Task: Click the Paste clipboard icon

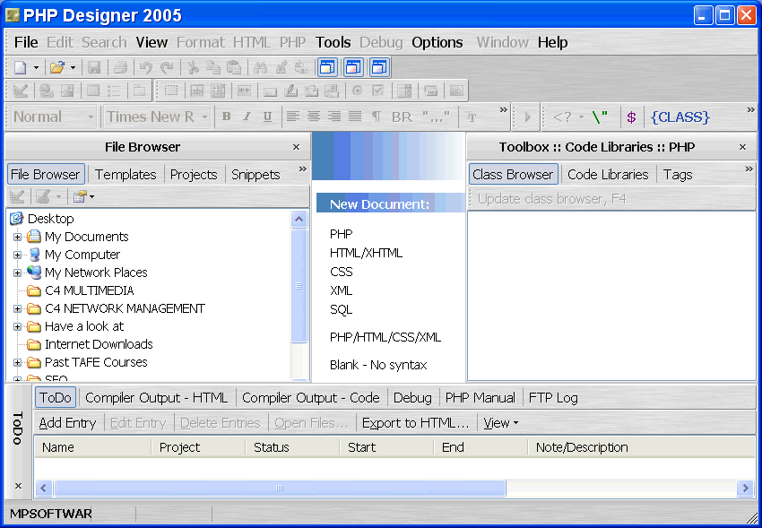Action: (x=234, y=67)
